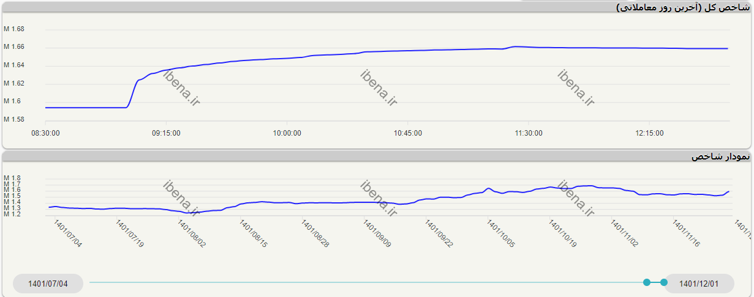Click the left handle of the date range slider
This screenshot has width=754, height=297.
point(647,282)
